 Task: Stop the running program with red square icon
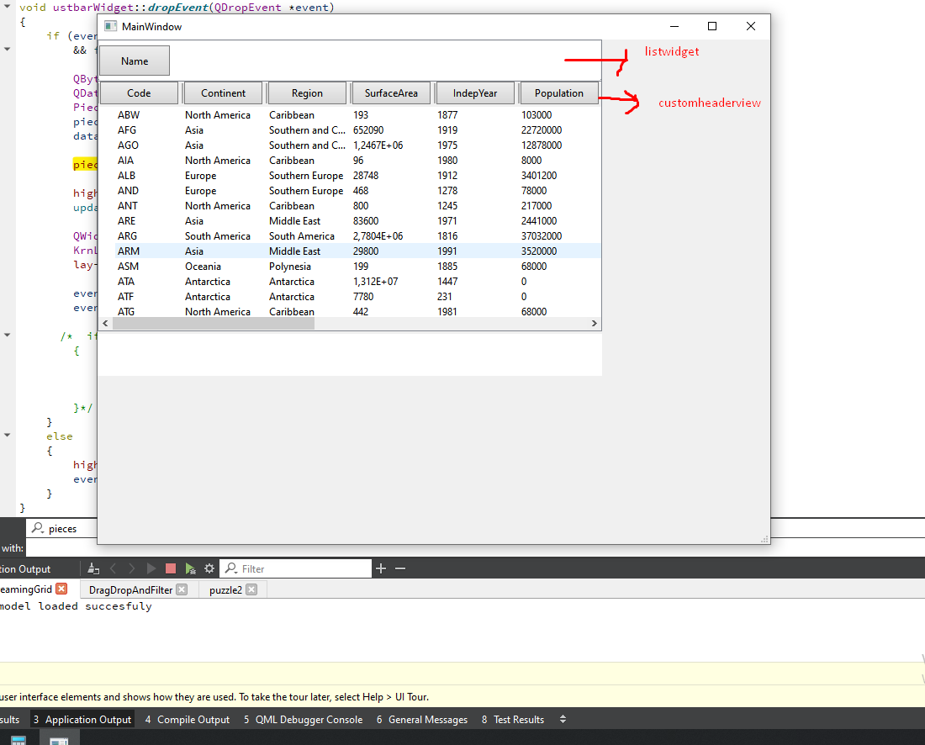[x=171, y=568]
